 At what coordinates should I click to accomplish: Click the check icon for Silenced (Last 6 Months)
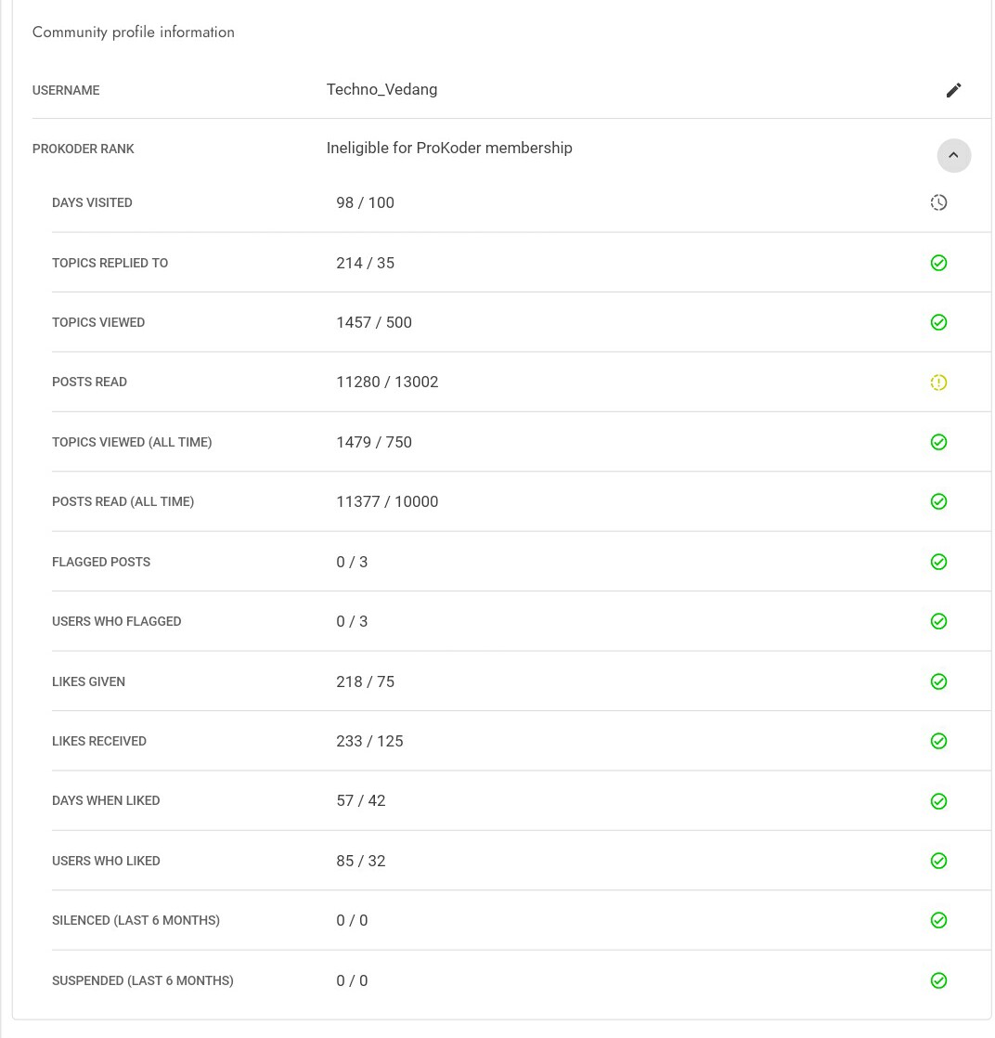click(938, 920)
